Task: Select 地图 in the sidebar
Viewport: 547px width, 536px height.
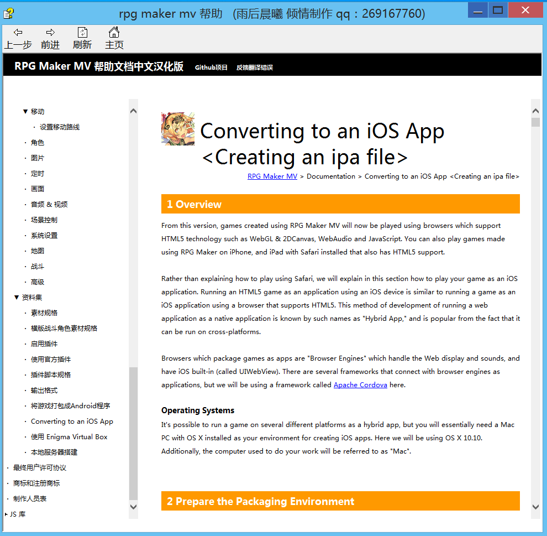Action: click(38, 251)
